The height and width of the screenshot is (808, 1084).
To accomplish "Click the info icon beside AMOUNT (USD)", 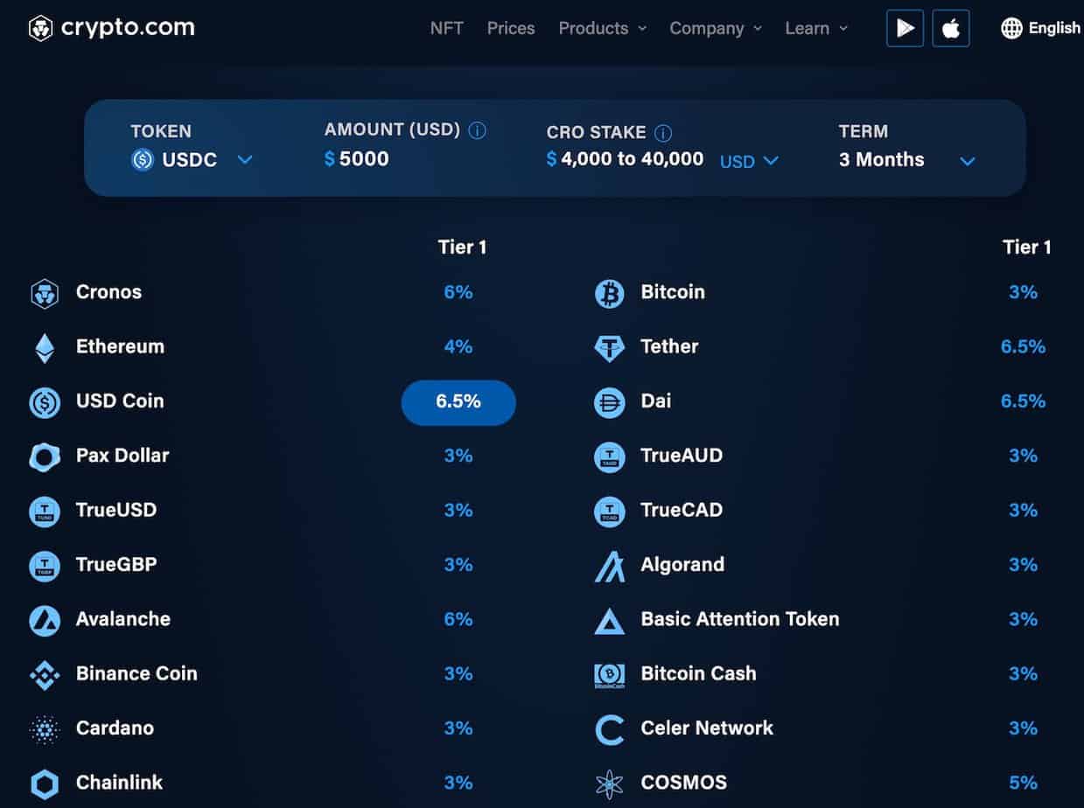I will 477,131.
